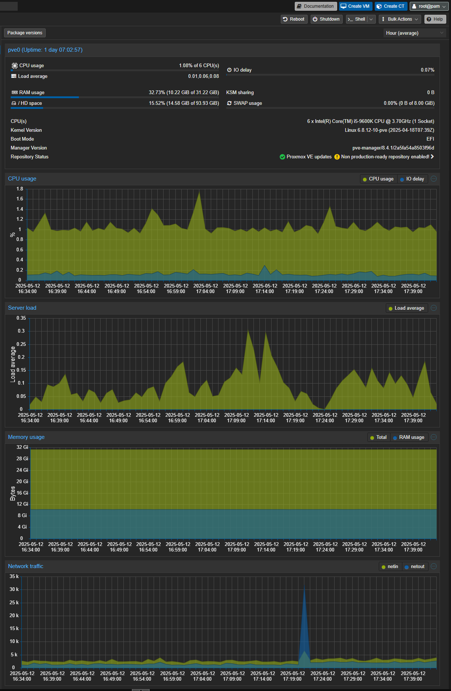Click the Package versions button
This screenshot has width=451, height=691.
pyautogui.click(x=25, y=33)
